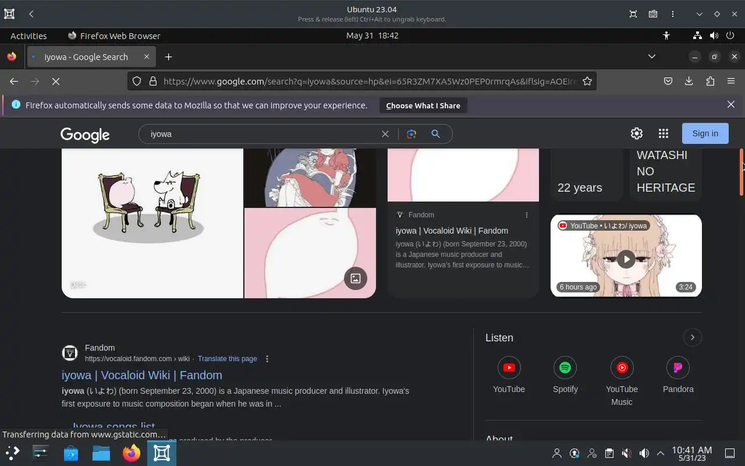Open the VM viewer three-dot menu
This screenshot has height=466, width=745.
pyautogui.click(x=672, y=14)
